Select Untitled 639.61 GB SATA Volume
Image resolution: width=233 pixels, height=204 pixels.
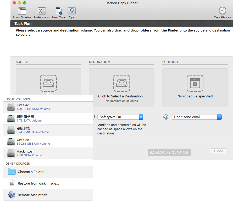(48, 142)
